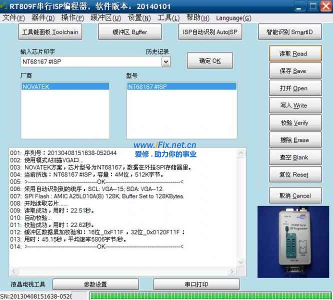Screen dimensions: 333x300
Task: Maximize the RT809F window
Action: [313, 6]
